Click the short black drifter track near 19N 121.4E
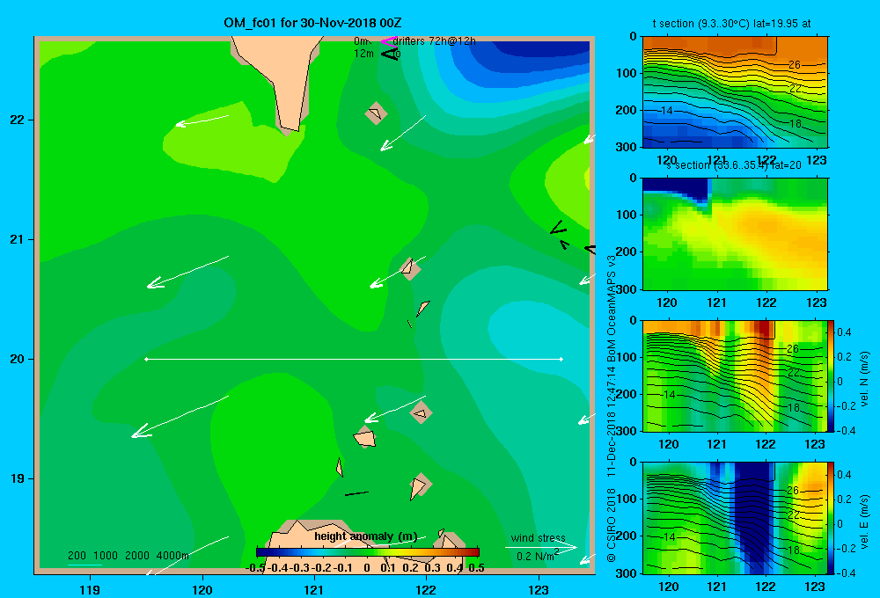880x598 pixels. click(356, 493)
